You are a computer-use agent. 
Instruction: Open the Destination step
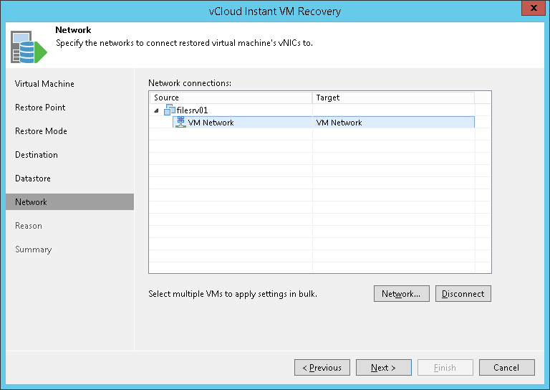click(x=37, y=155)
